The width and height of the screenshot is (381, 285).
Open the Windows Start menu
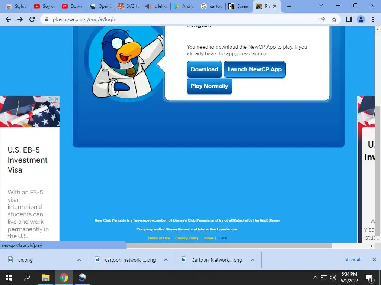point(9,278)
